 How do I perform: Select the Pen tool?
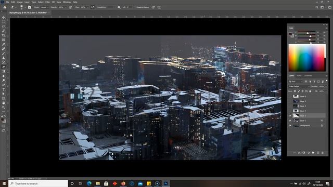[x=4, y=85]
